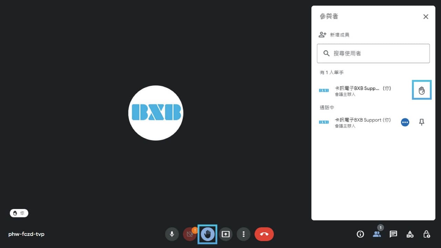Select the raised-hand participant entry
Viewport: 441px width, 248px height.
[x=362, y=91]
